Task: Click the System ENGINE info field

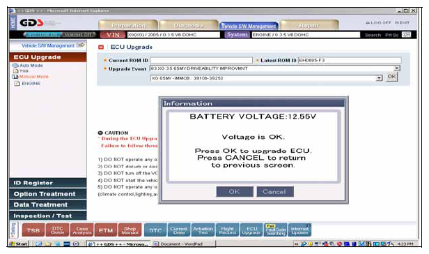Action: (x=306, y=35)
